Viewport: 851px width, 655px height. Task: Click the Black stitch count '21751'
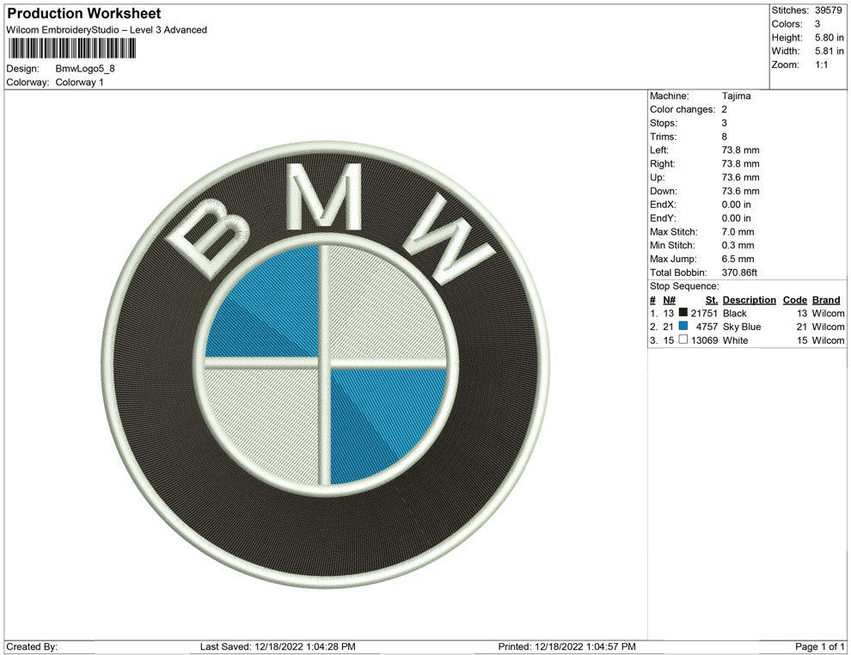[x=704, y=313]
